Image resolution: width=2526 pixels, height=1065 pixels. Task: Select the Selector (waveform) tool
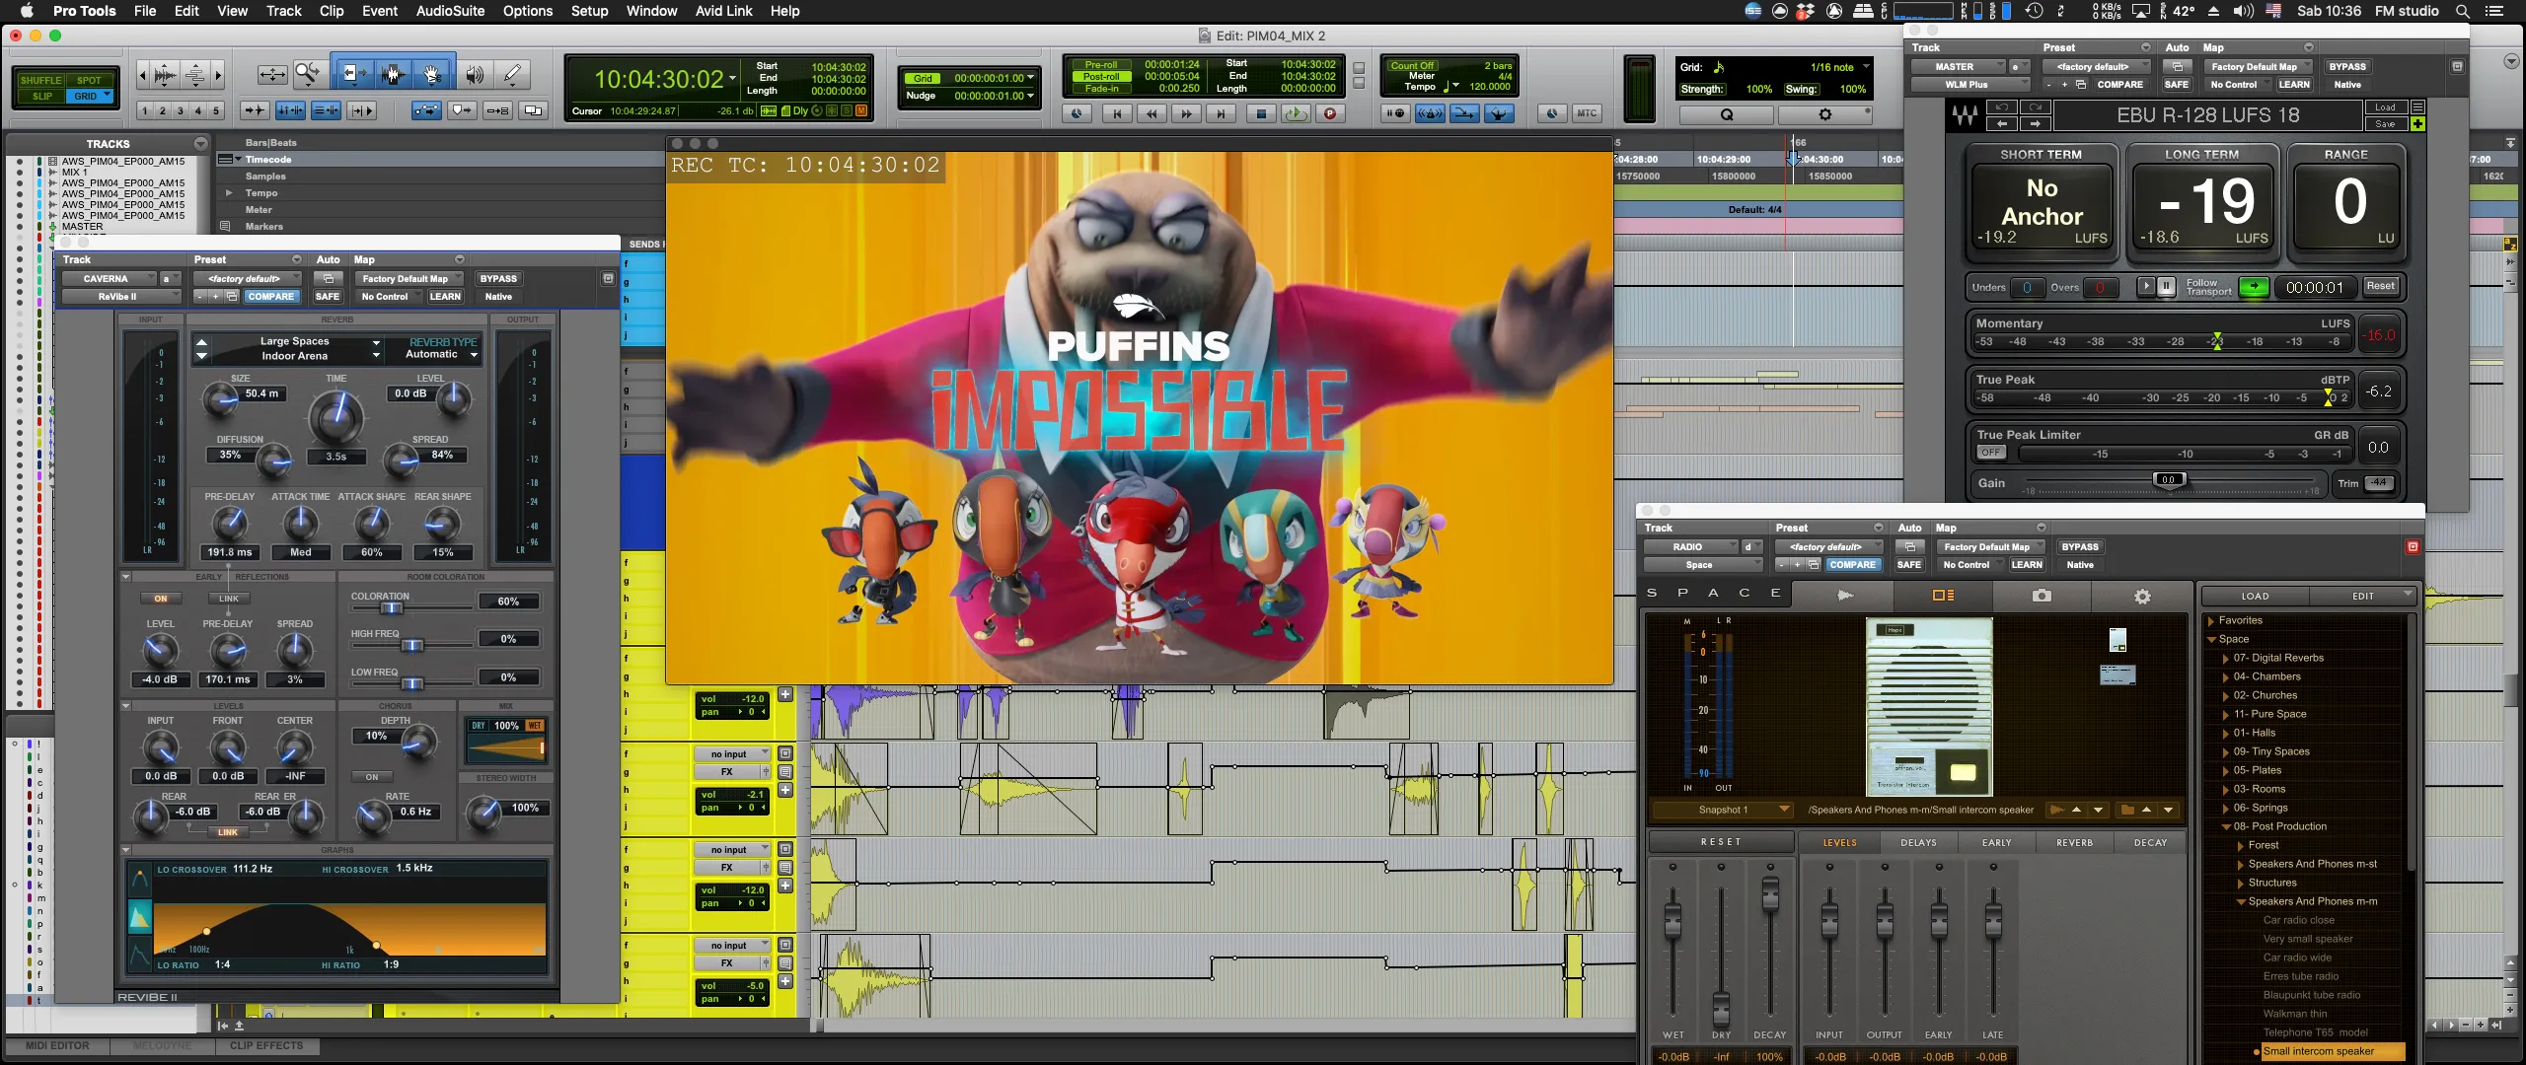(392, 74)
